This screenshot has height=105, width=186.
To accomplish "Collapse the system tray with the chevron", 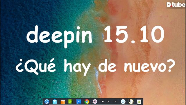I will tap(115, 102).
